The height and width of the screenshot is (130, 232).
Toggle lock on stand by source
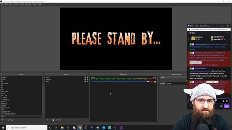(x=87, y=79)
